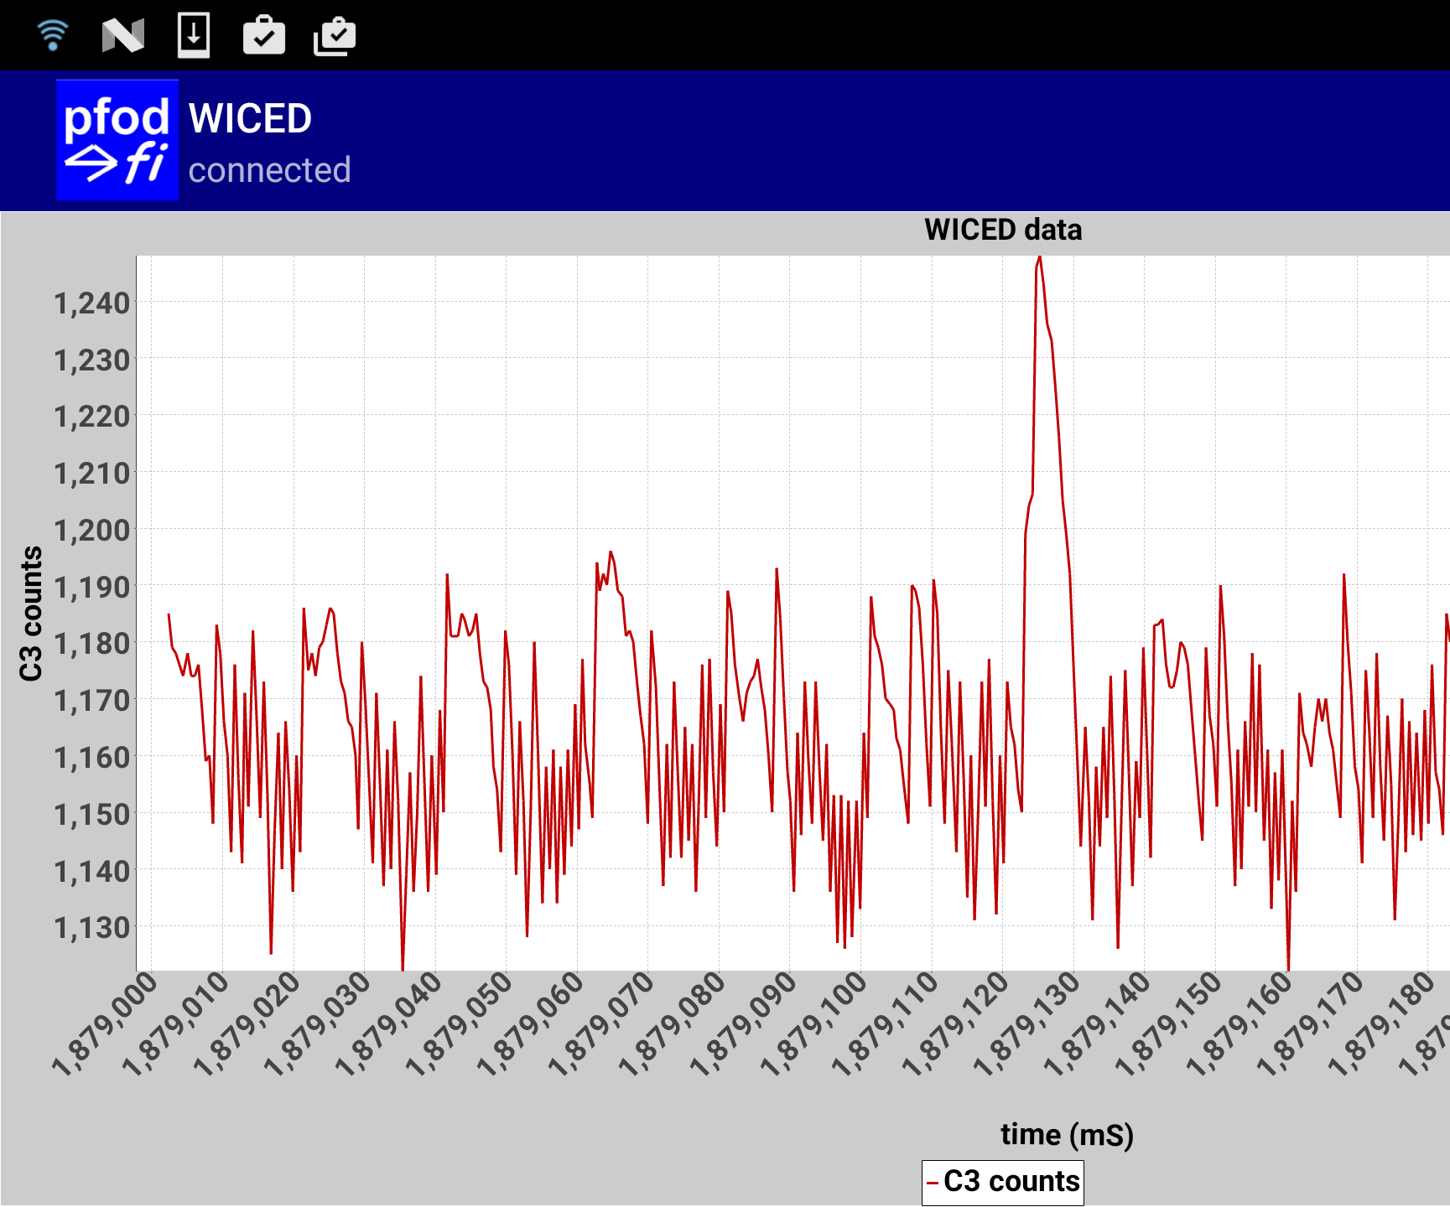Tap the pfod fi app logo
The image size is (1450, 1207).
(117, 140)
